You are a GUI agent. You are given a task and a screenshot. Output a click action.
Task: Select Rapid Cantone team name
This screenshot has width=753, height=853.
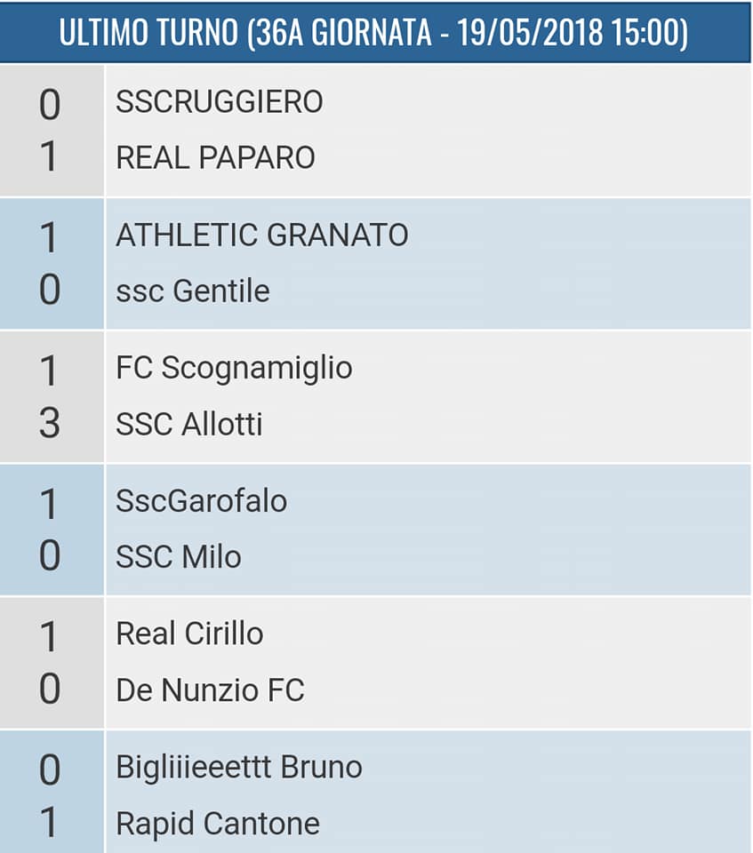pyautogui.click(x=218, y=823)
